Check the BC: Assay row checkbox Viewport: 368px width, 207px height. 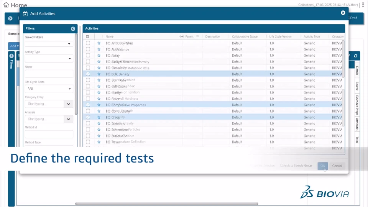(x=88, y=55)
